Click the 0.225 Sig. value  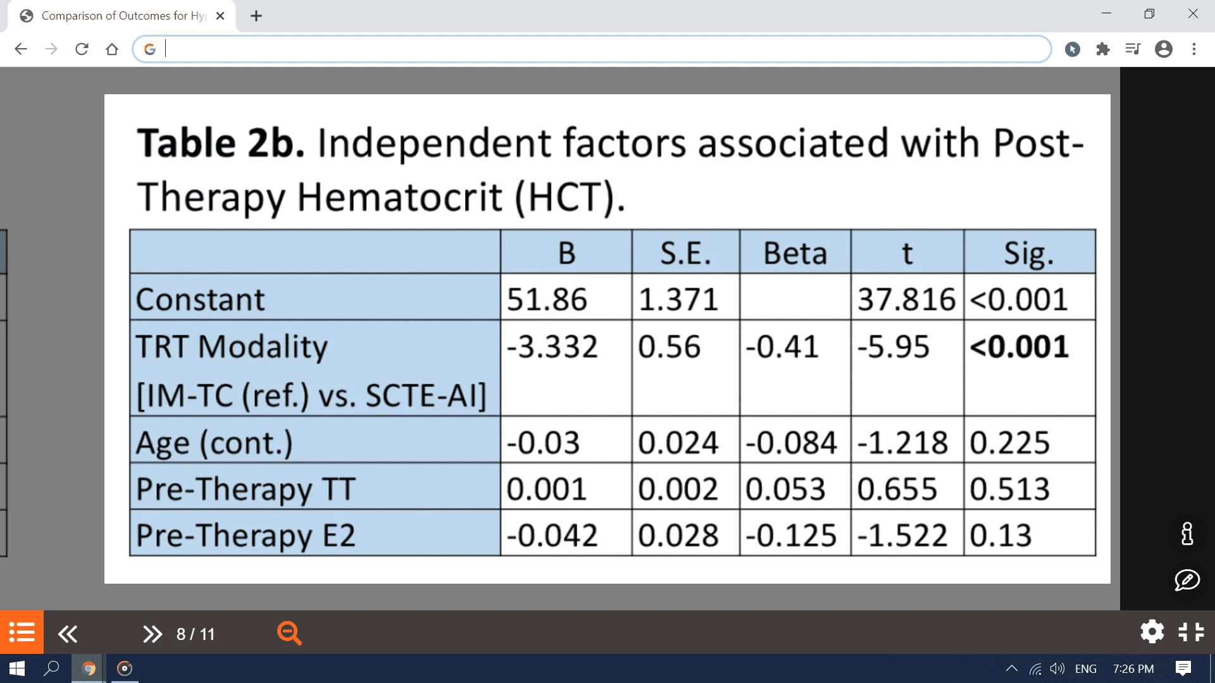coord(1010,442)
